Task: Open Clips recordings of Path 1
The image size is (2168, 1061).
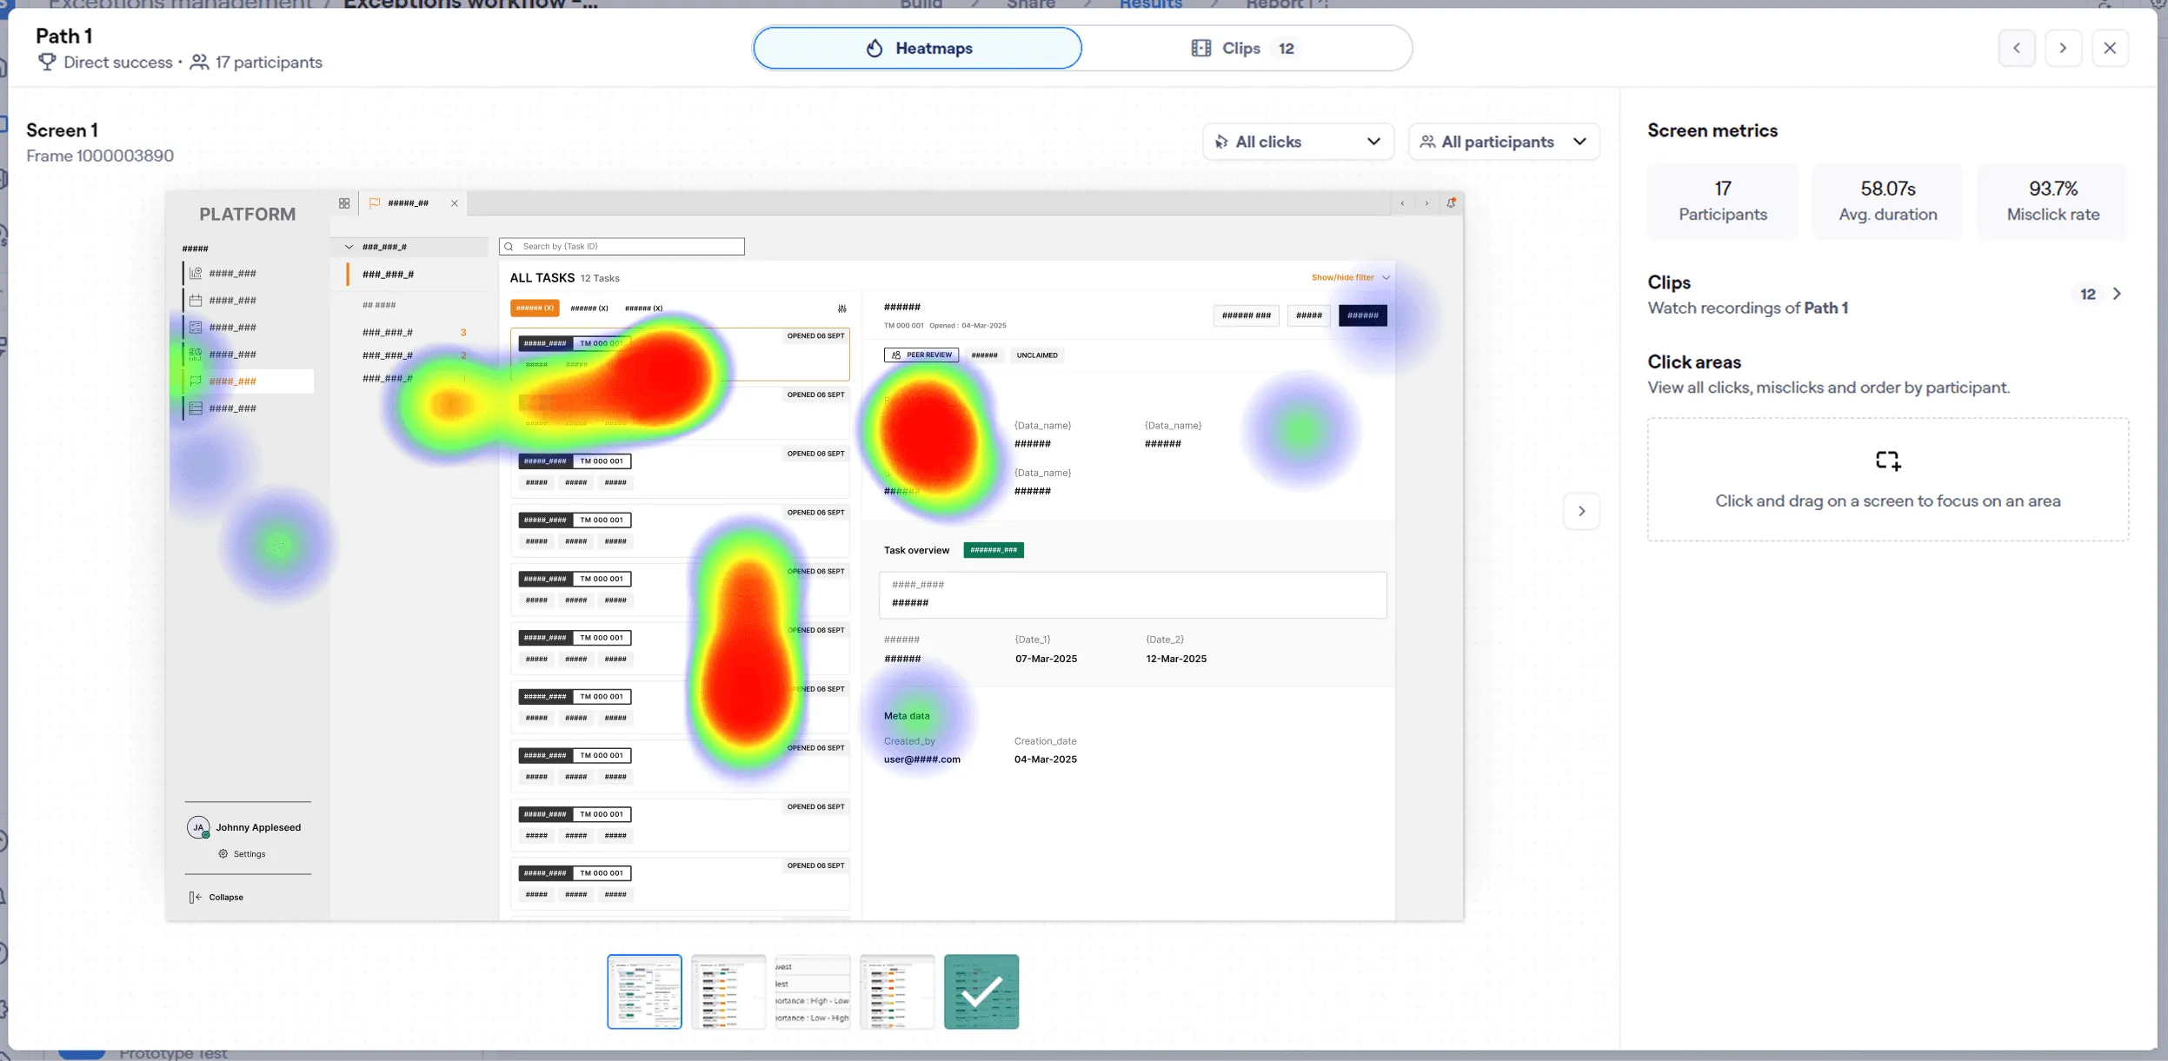Action: pyautogui.click(x=2116, y=295)
